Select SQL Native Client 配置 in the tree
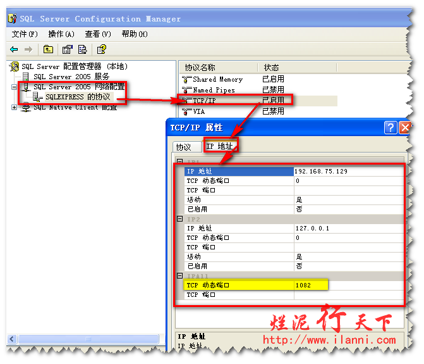Image resolution: width=424 pixels, height=364 pixels. coord(75,107)
